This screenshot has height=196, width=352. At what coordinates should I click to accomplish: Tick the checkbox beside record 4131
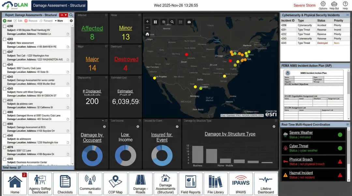coord(5,100)
